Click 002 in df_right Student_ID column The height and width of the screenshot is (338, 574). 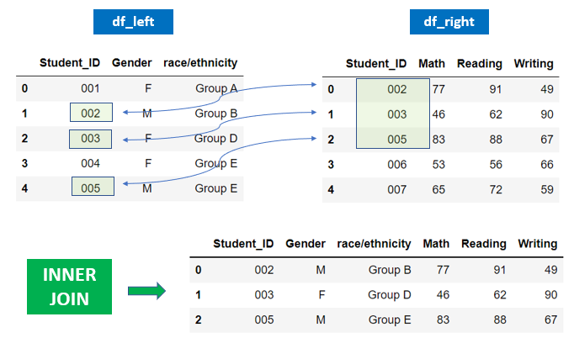pyautogui.click(x=397, y=88)
